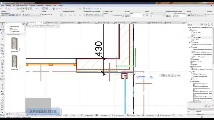Open View Map in navigator header
Viewport: 214px width, 120px height.
206,24
